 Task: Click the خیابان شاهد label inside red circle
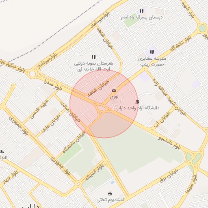[x=98, y=88]
